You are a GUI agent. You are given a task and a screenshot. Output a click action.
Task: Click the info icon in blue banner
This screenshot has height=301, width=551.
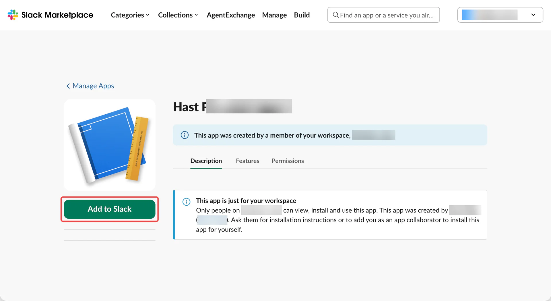pos(185,135)
